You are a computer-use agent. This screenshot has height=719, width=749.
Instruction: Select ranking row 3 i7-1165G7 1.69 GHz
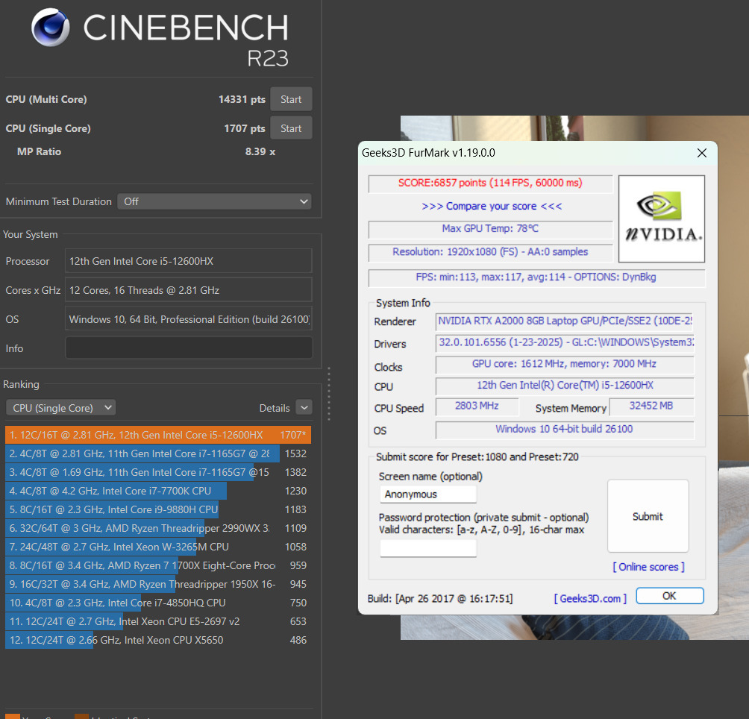point(158,472)
